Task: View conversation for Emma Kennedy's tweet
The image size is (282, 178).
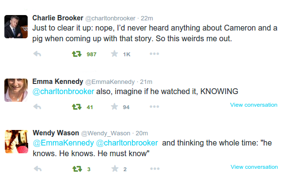Action: [x=253, y=105]
